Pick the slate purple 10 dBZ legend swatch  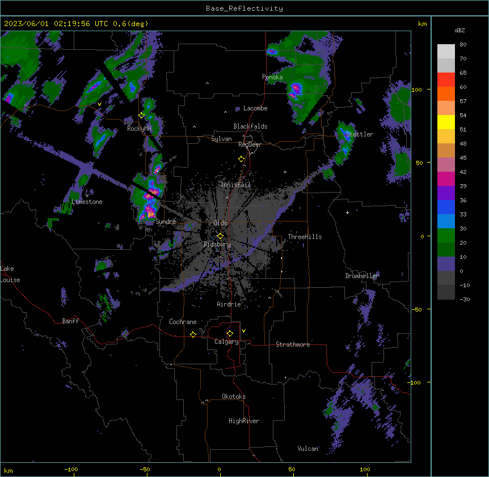[446, 264]
